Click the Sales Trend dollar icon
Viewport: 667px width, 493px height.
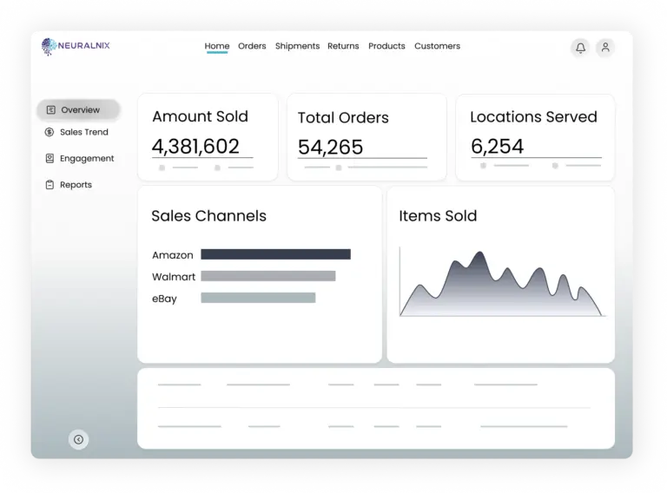50,132
